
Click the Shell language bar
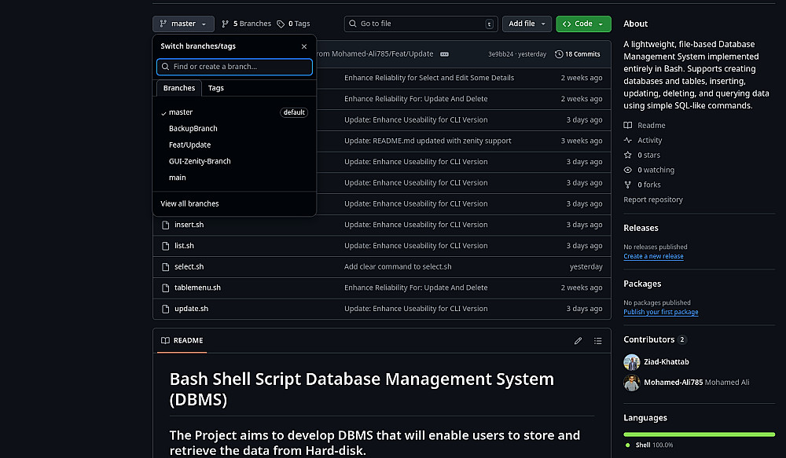(x=699, y=433)
